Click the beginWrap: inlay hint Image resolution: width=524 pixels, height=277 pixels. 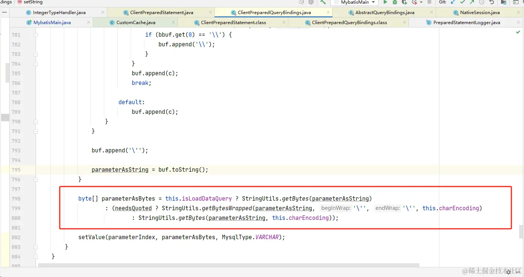(336, 208)
